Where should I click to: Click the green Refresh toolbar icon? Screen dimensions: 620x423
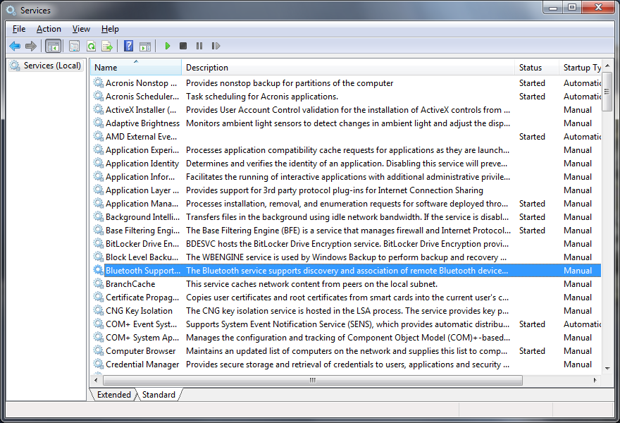91,46
